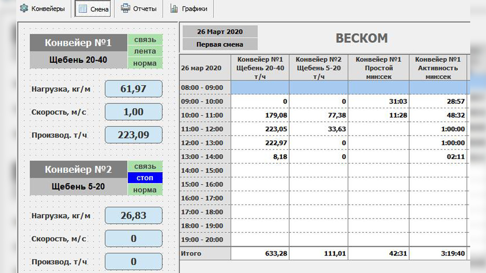Screen dimensions: 486x273
Task: Click the 26 Март 2020 date box
Action: [220, 32]
